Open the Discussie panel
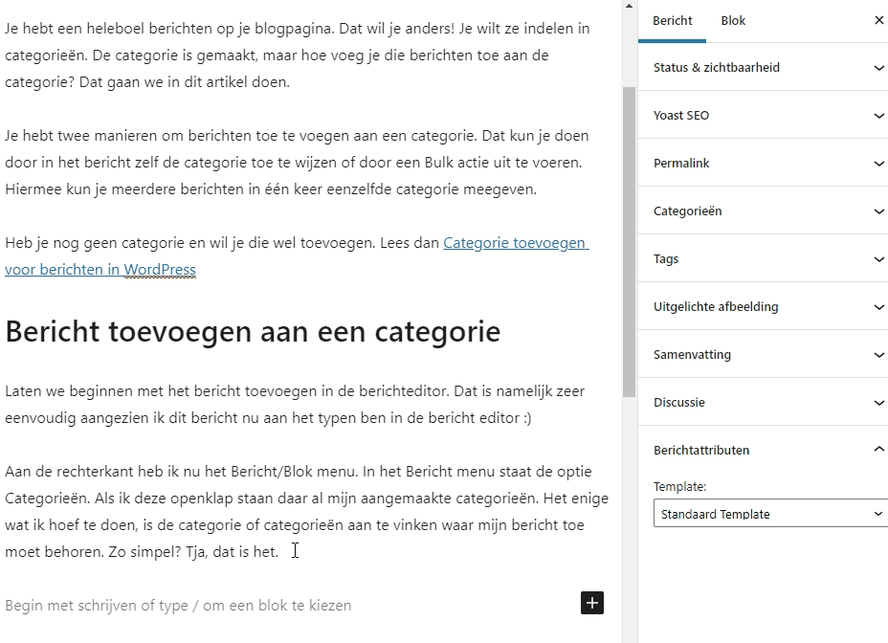 tap(679, 403)
